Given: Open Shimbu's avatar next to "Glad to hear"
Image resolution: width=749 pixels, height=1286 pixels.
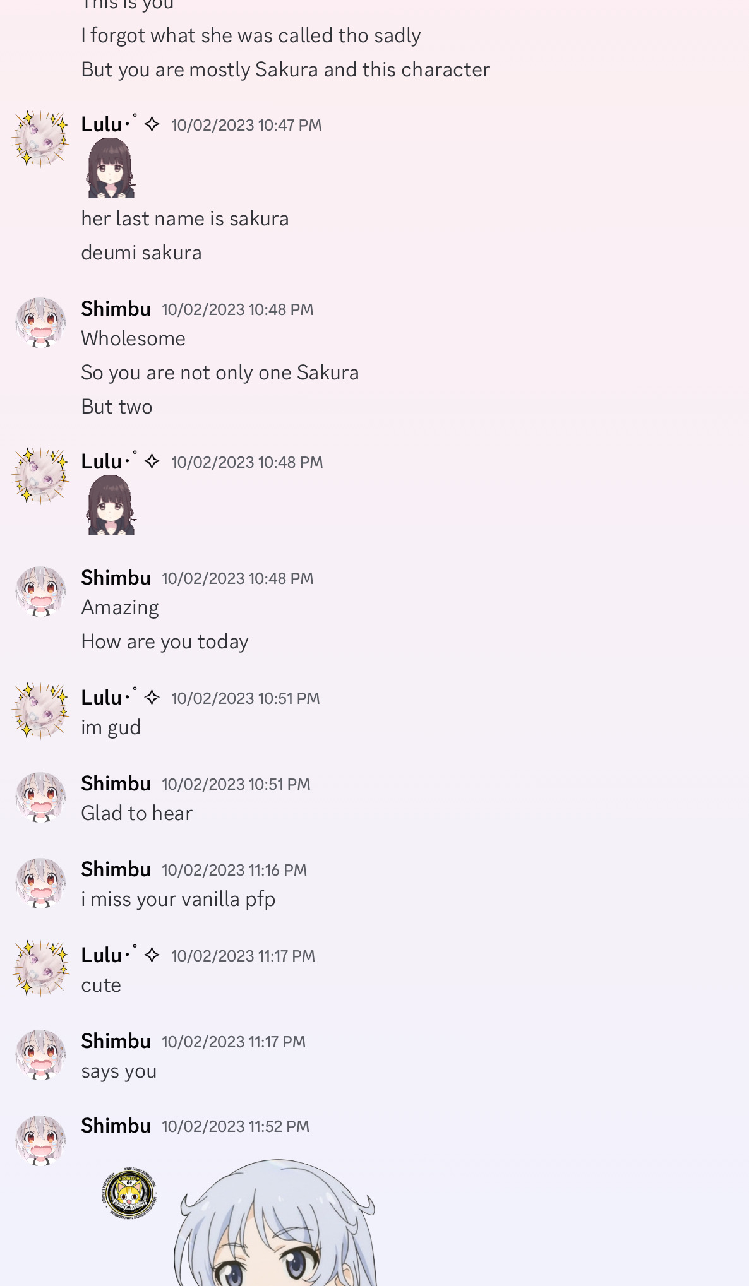Looking at the screenshot, I should pyautogui.click(x=40, y=797).
